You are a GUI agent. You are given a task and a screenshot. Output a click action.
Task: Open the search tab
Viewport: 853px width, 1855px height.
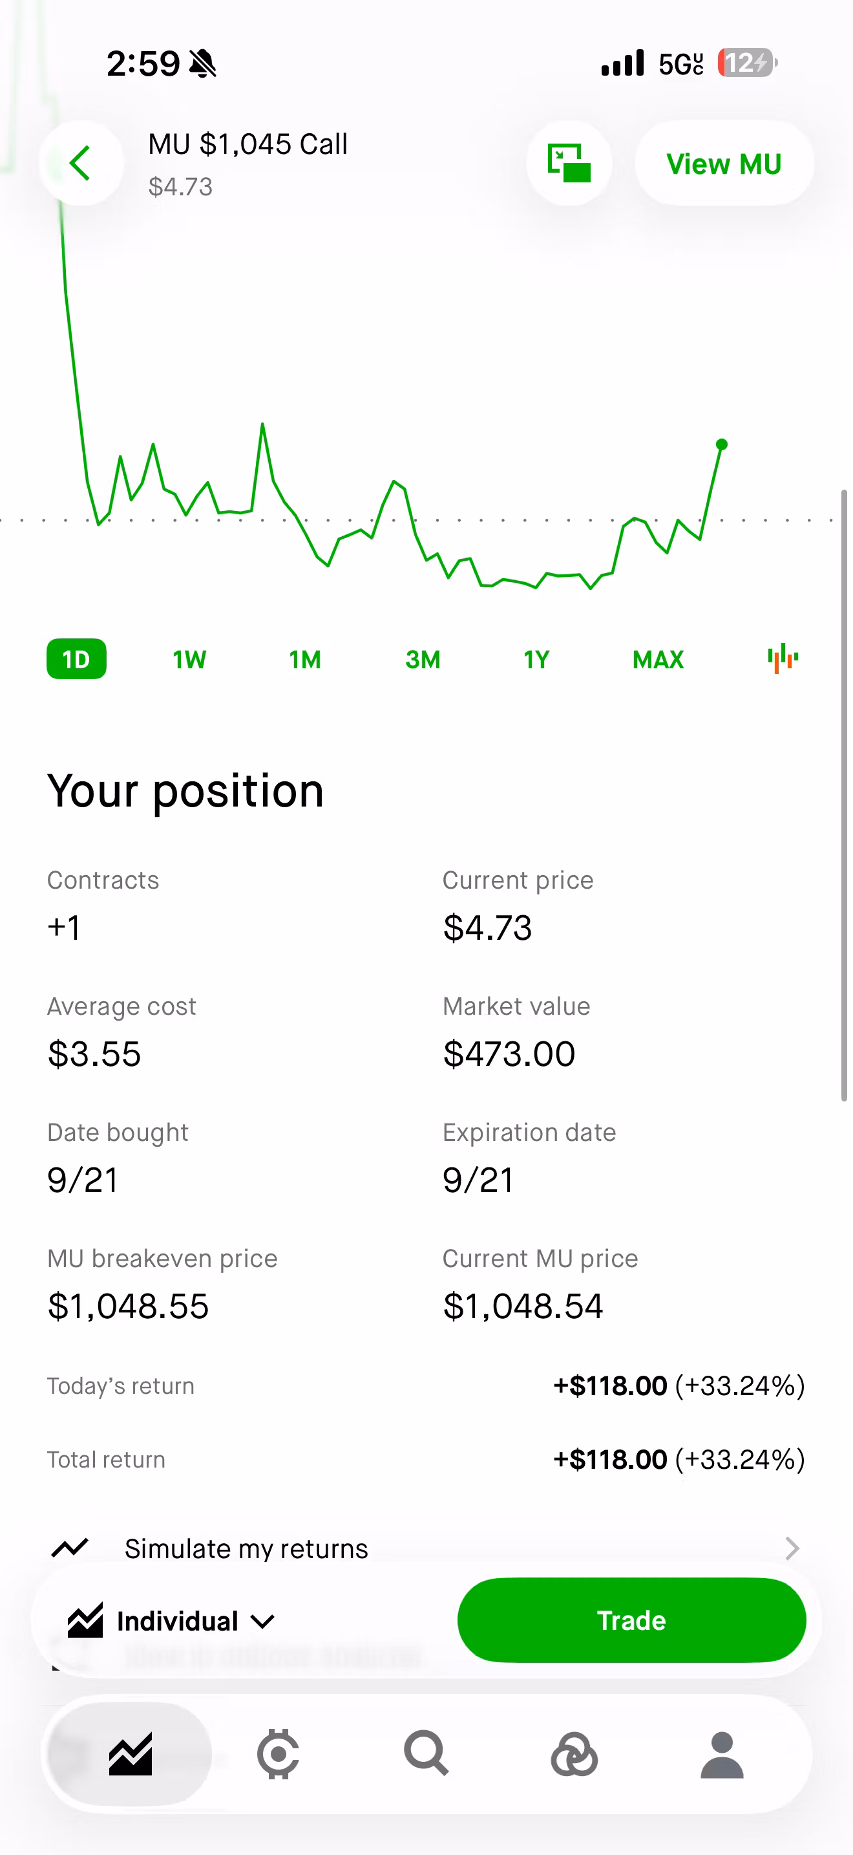coord(426,1753)
